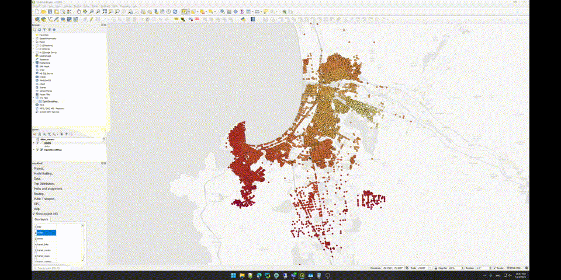Image resolution: width=561 pixels, height=280 pixels.
Task: Open the Paths and assignment menu
Action: tap(49, 188)
